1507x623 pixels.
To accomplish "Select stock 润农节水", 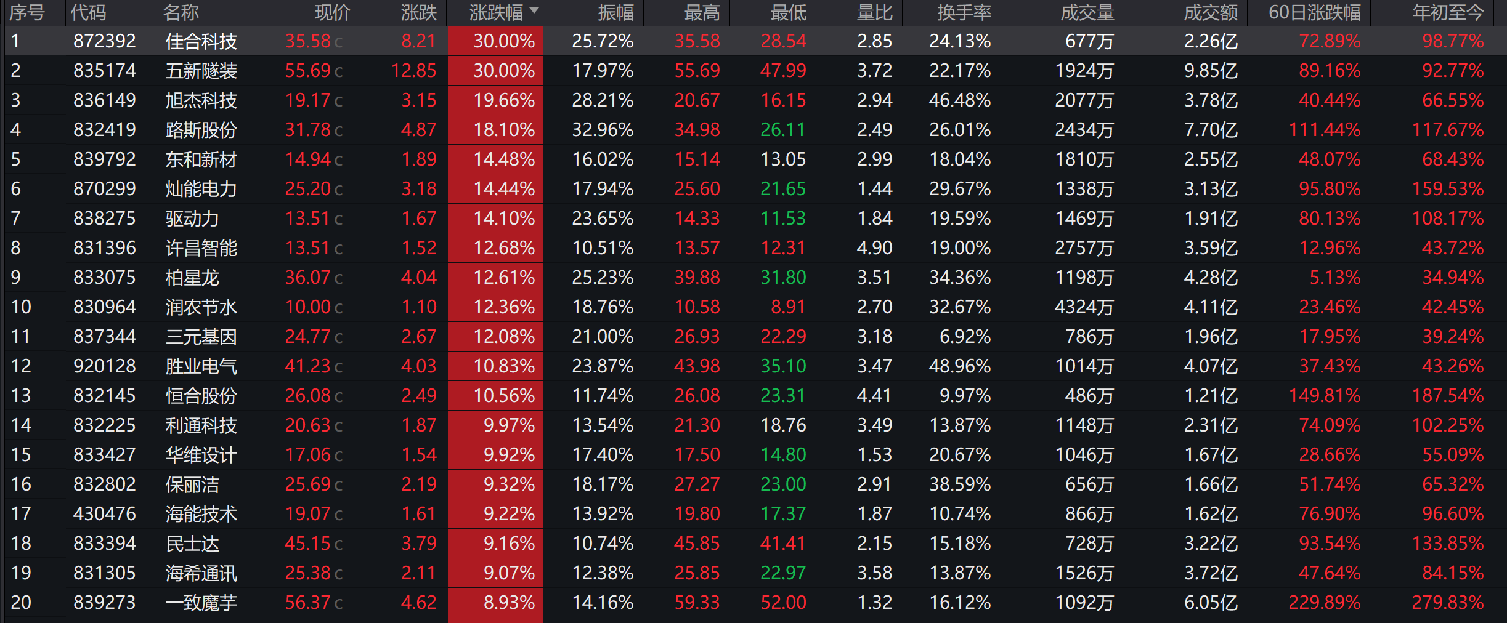I will click(x=201, y=307).
